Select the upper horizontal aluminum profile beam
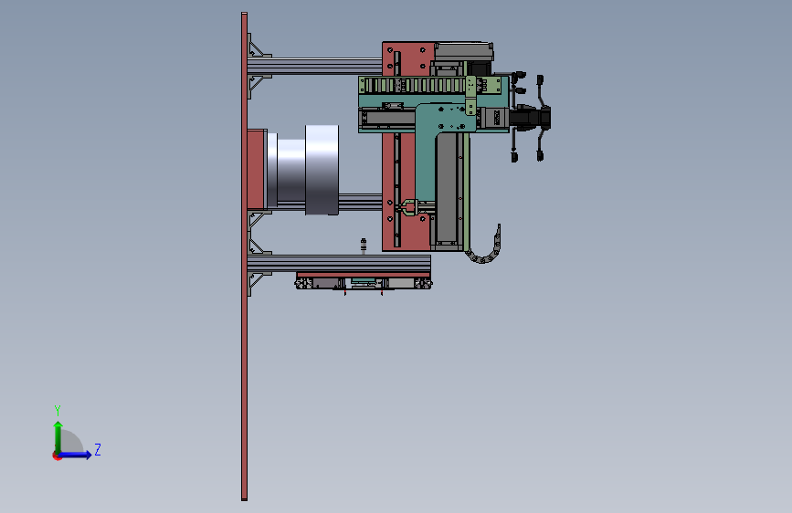 pos(314,66)
